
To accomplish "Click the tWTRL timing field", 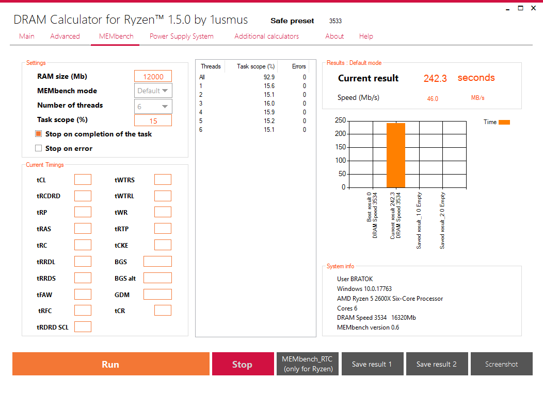I will coord(163,196).
